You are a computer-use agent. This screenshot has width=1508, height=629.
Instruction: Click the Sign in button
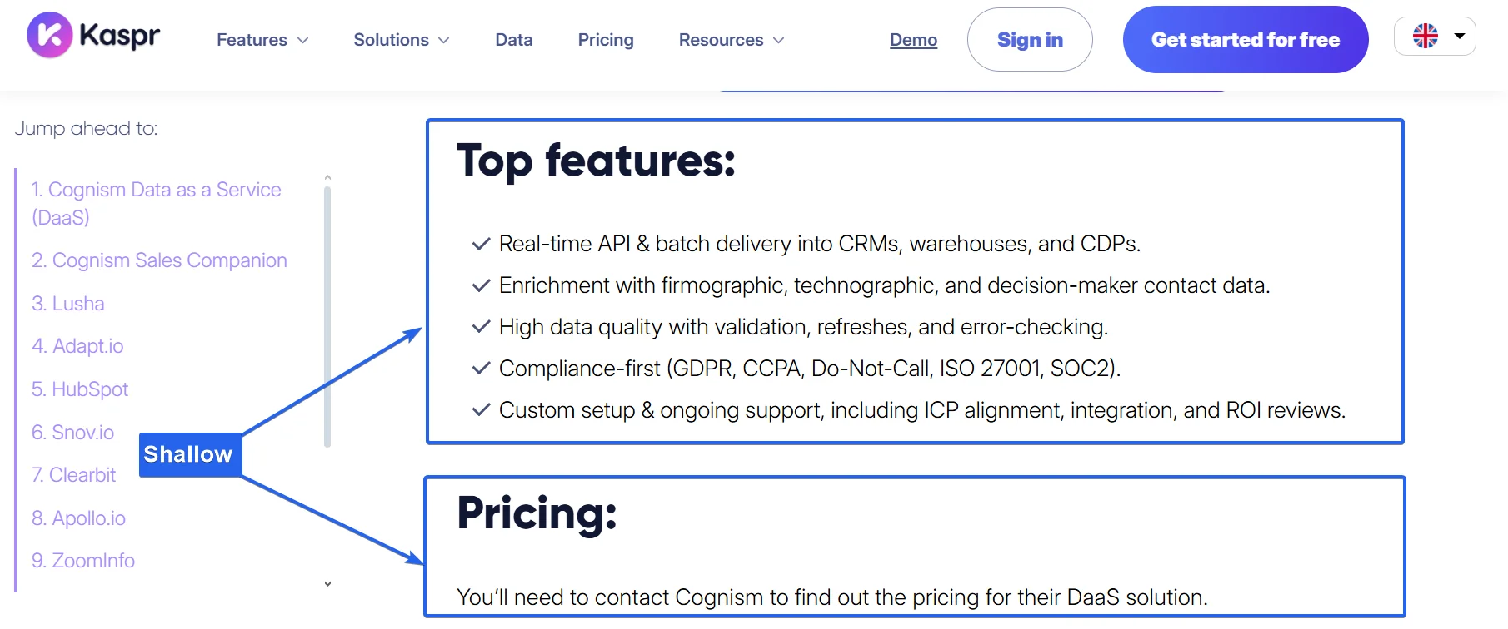pyautogui.click(x=1030, y=40)
